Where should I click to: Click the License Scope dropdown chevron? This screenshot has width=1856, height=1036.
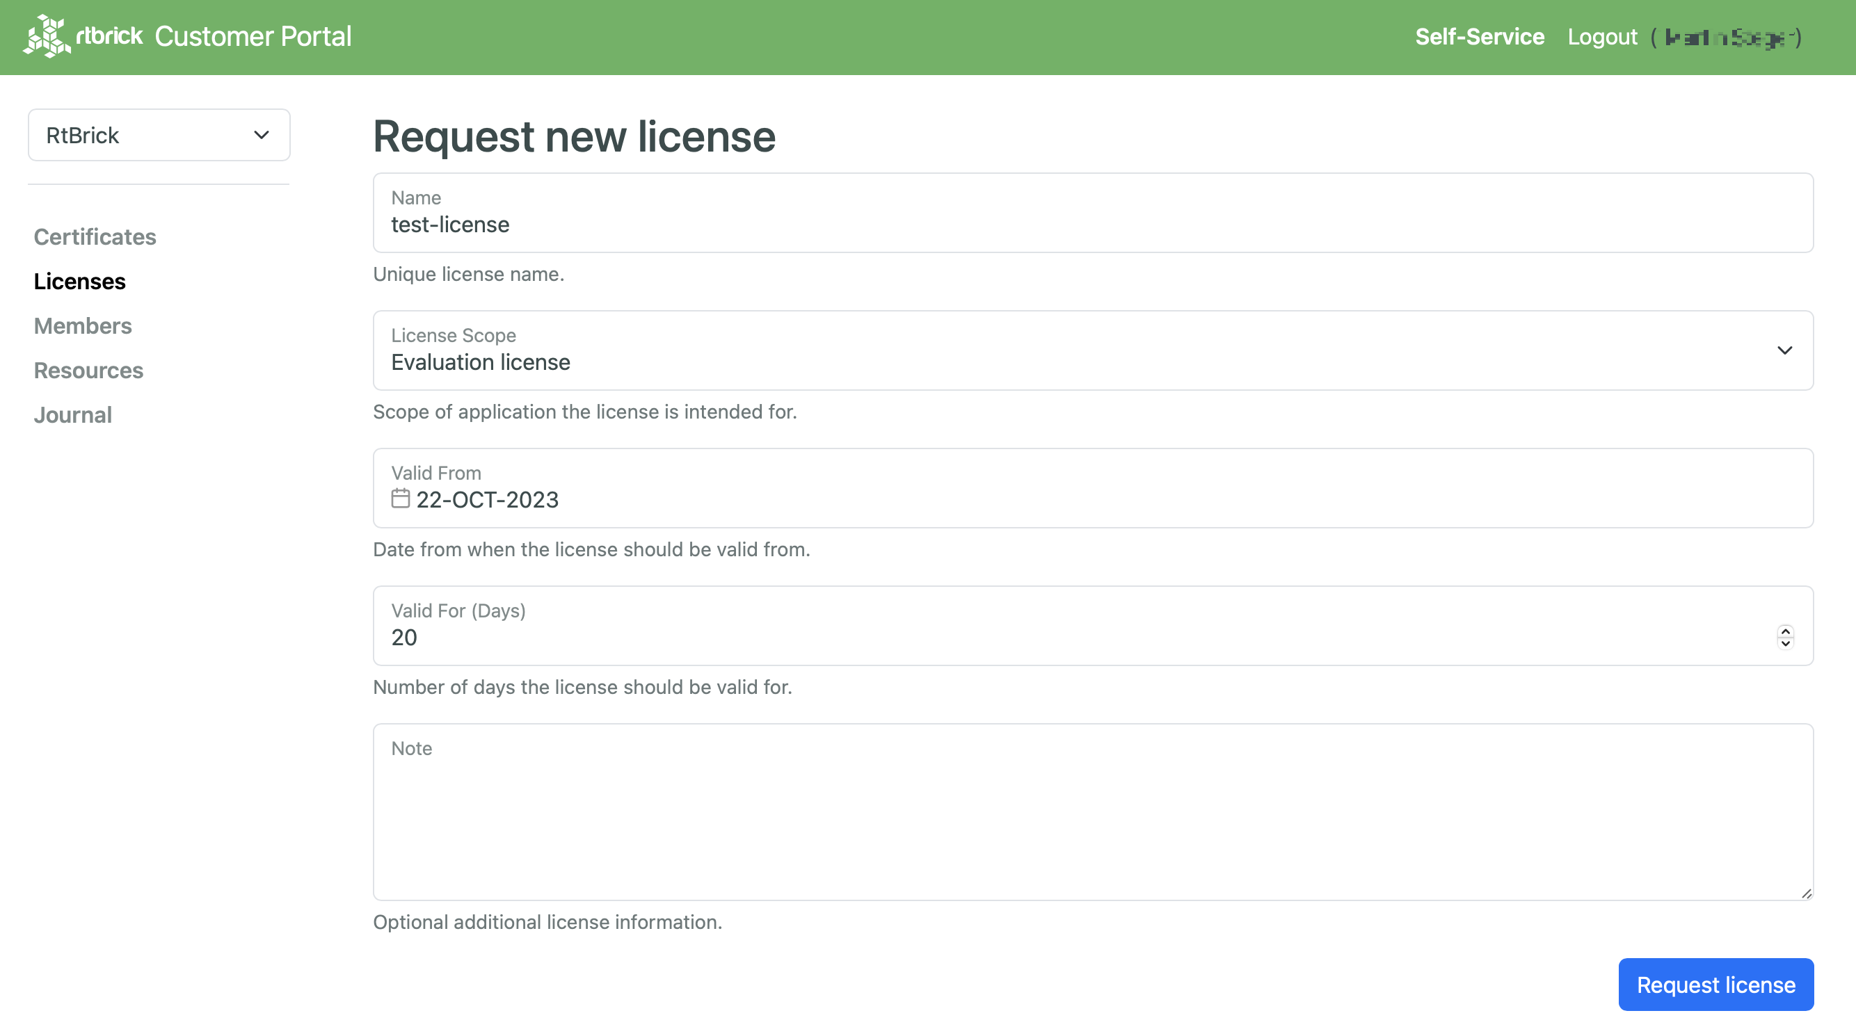click(x=1785, y=351)
